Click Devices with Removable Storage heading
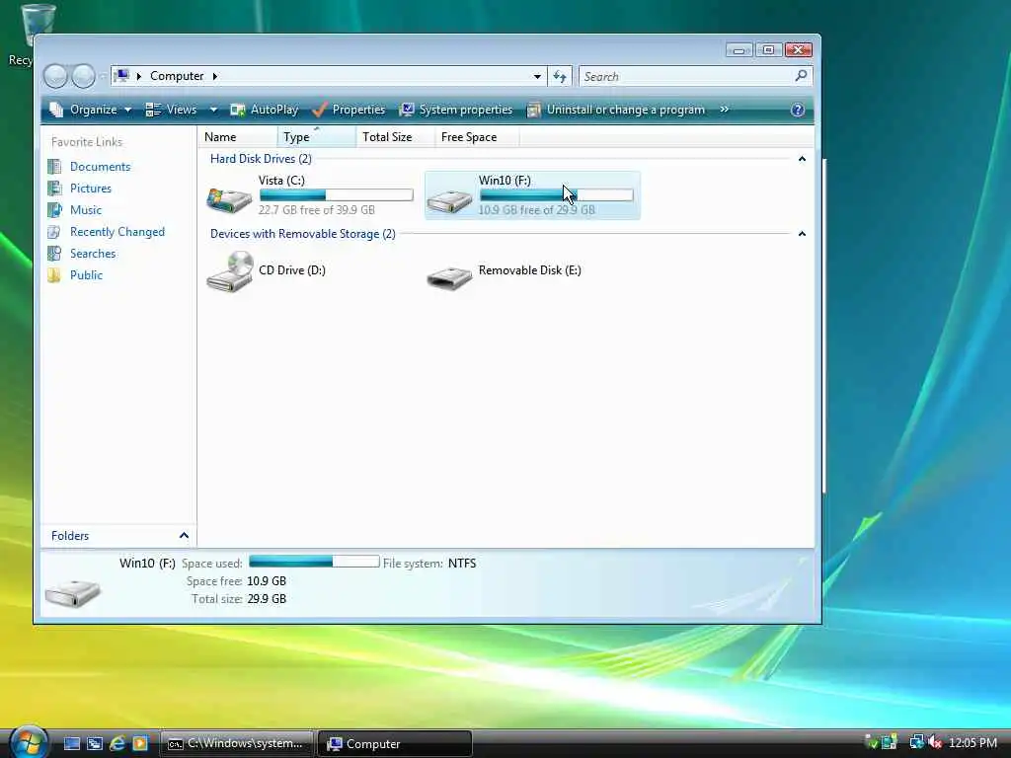 (302, 234)
